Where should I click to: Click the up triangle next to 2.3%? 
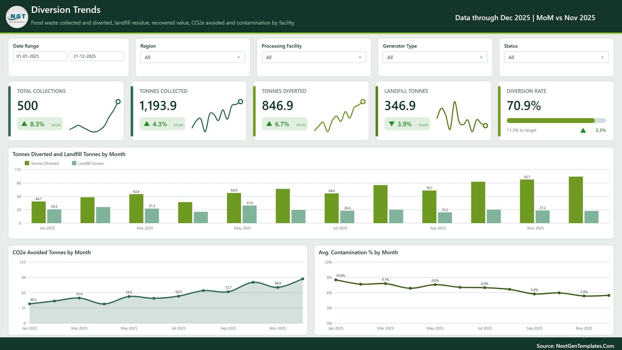583,130
